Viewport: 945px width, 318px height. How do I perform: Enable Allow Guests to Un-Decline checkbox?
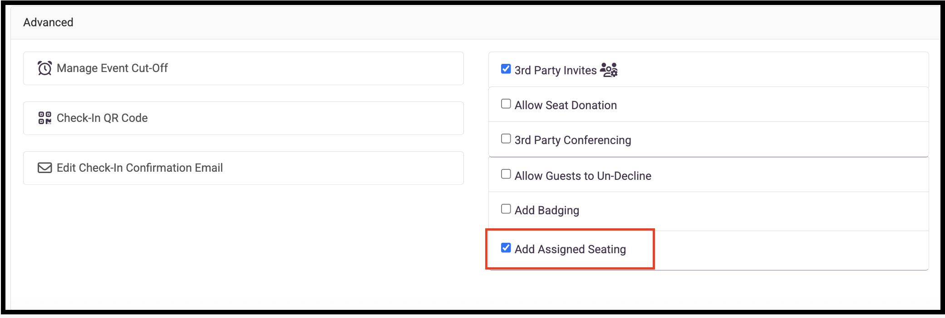coord(506,174)
